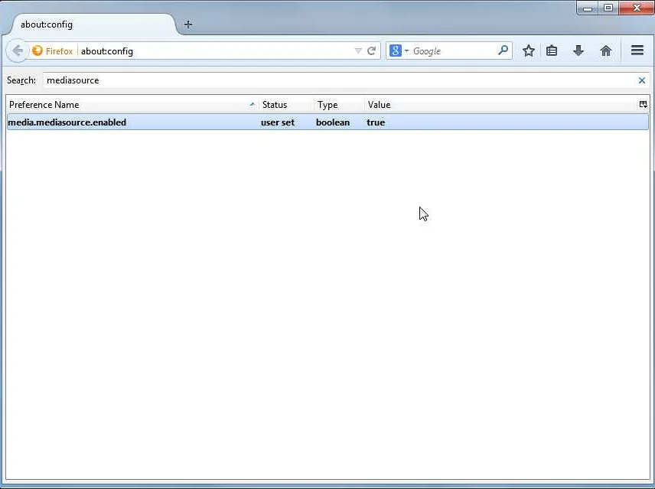The width and height of the screenshot is (655, 489).
Task: Click the magnifier in Google search box
Action: (x=503, y=51)
